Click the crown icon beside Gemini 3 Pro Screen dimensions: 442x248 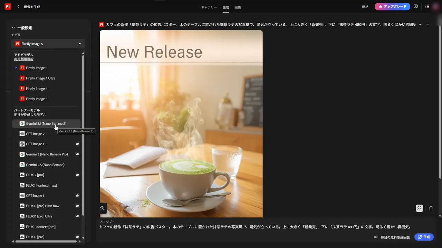(x=77, y=154)
